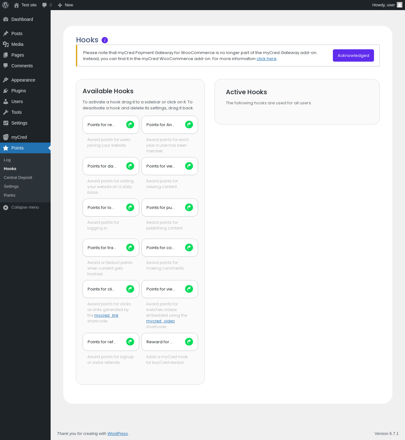Click 'Award points for making comments.' description
The image size is (405, 440).
[x=165, y=266]
